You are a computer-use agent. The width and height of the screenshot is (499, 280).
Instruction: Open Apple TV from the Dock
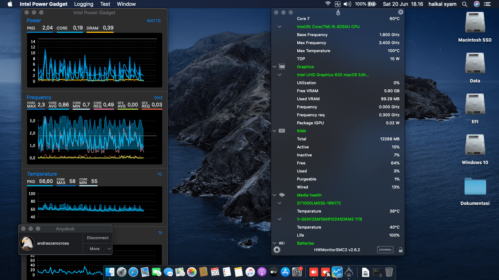tap(273, 272)
